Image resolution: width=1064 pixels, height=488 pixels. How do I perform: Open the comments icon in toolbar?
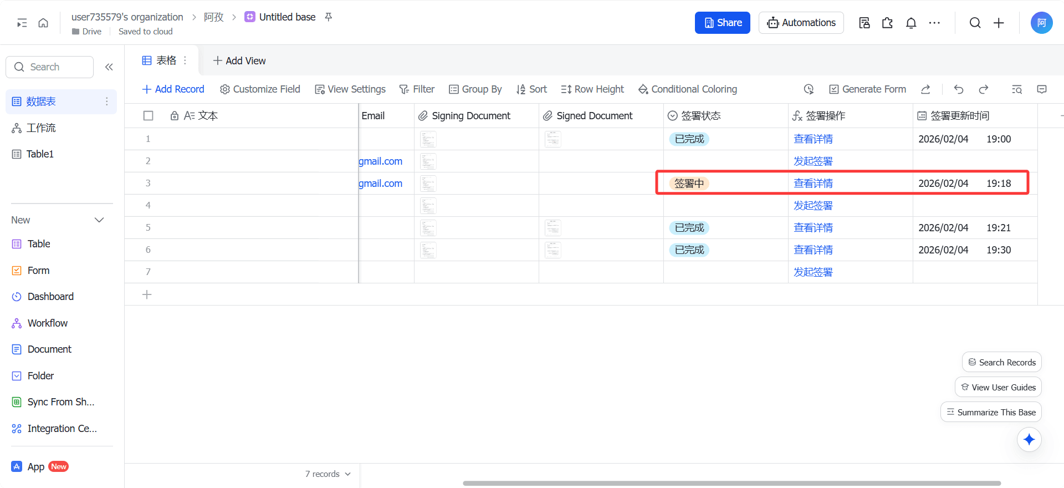[1042, 89]
